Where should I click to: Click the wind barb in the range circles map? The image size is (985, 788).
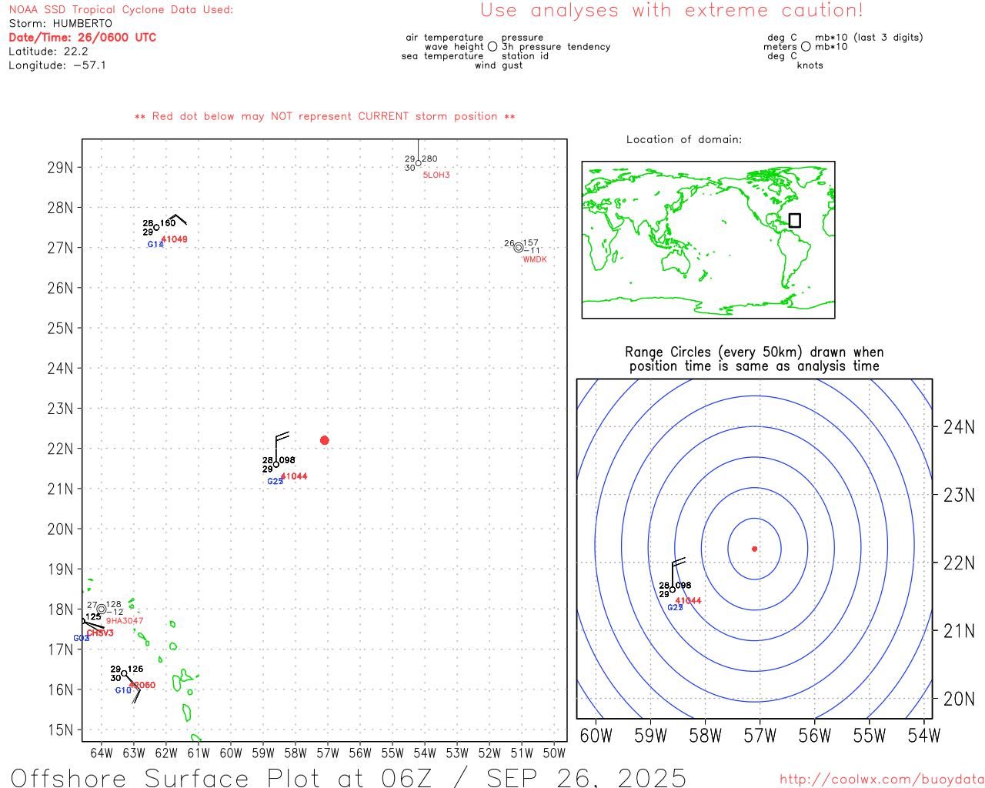point(677,573)
